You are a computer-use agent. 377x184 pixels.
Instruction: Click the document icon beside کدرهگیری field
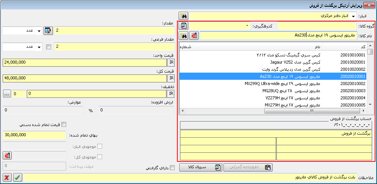183,25
